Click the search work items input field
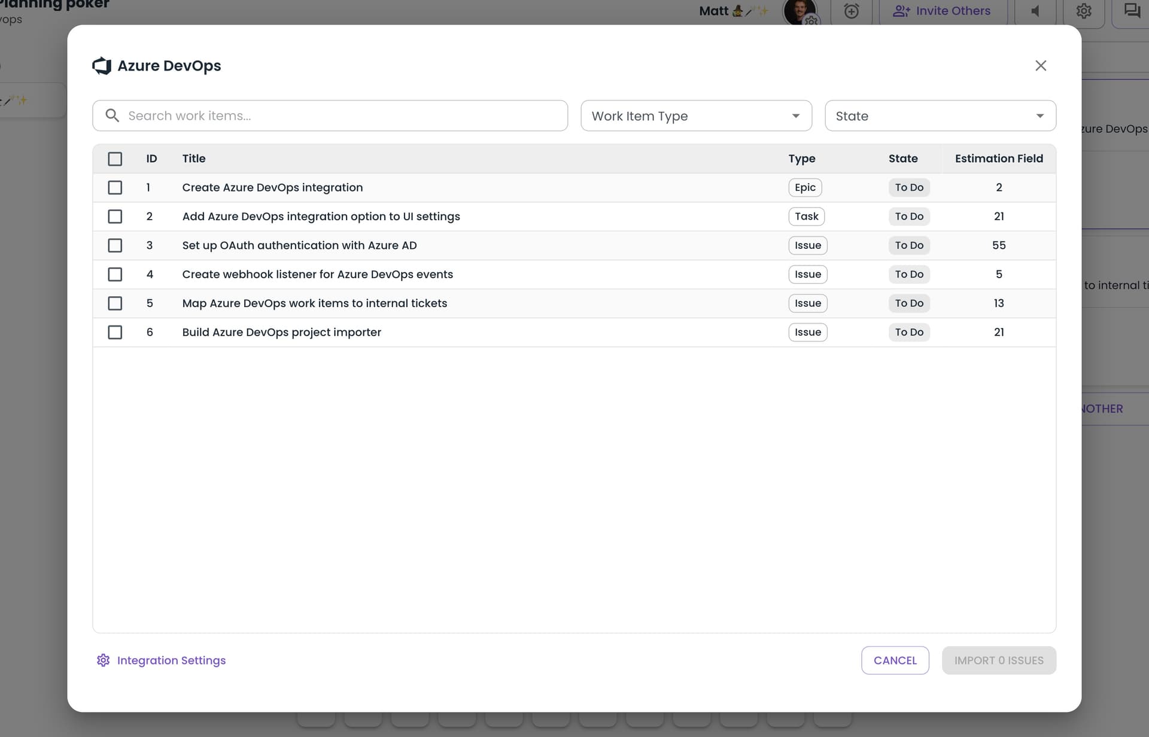 click(x=329, y=115)
